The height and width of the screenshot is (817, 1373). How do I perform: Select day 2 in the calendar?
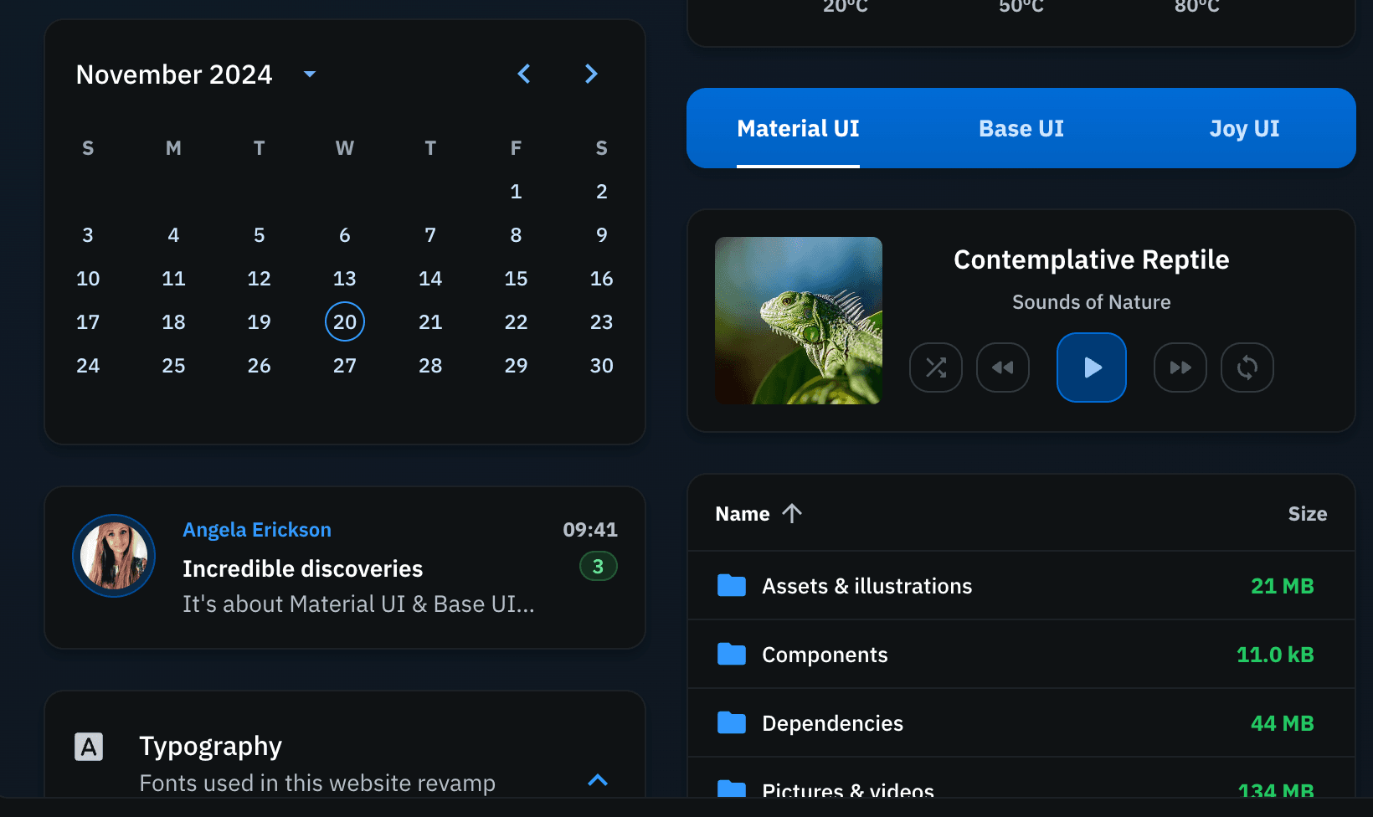coord(601,191)
